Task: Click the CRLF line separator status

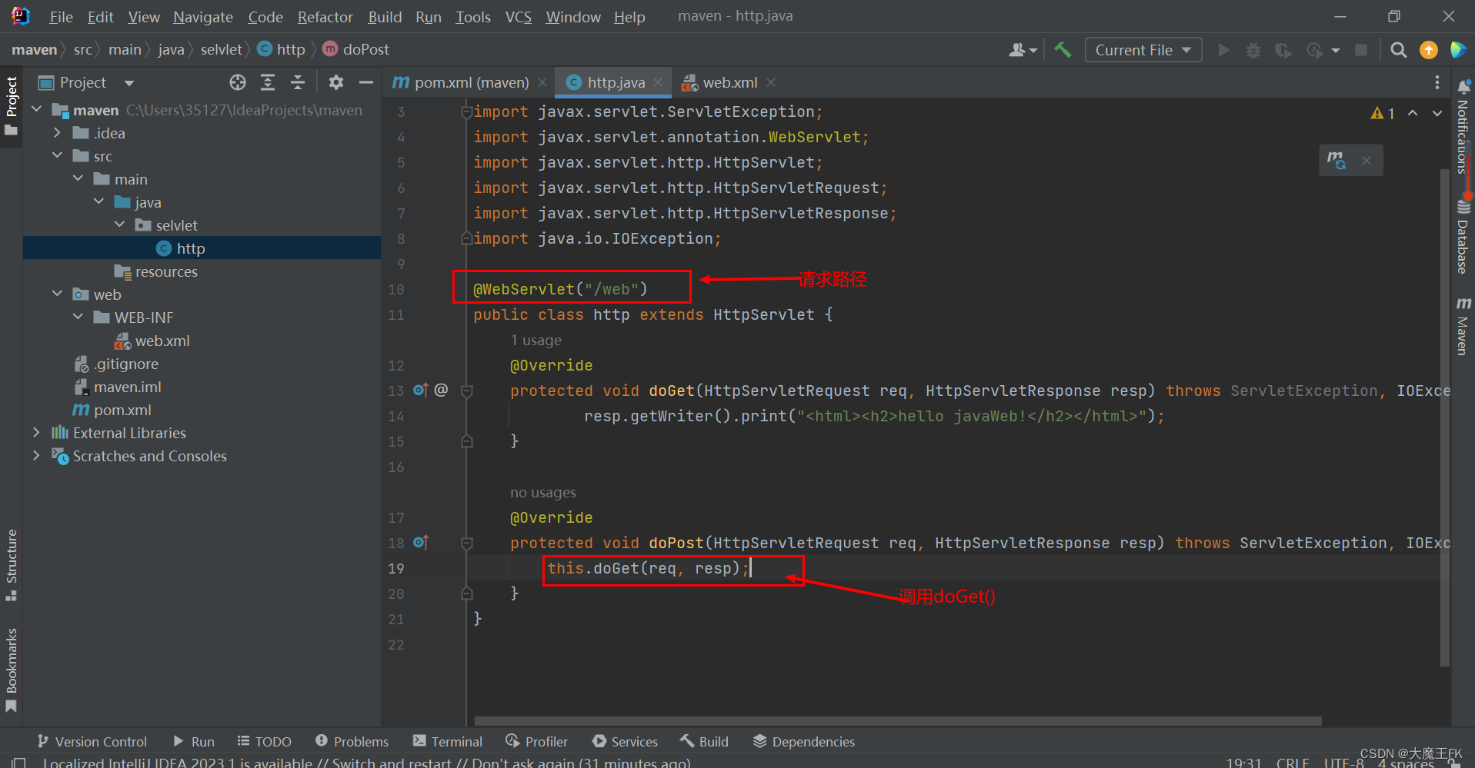Action: click(1293, 763)
